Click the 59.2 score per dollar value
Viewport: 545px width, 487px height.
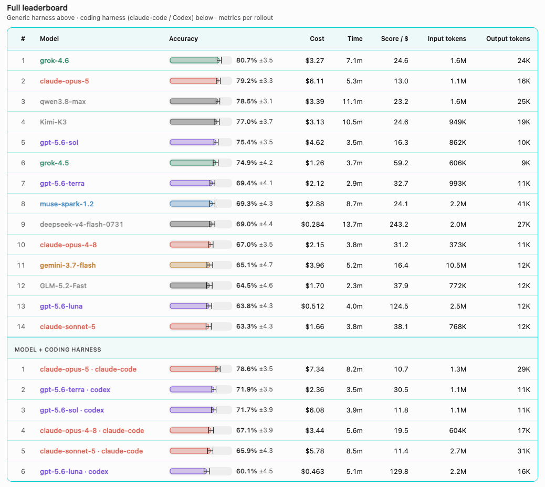coord(401,163)
